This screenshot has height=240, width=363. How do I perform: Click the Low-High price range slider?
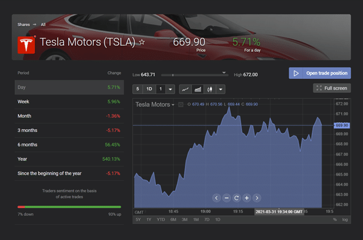click(194, 75)
